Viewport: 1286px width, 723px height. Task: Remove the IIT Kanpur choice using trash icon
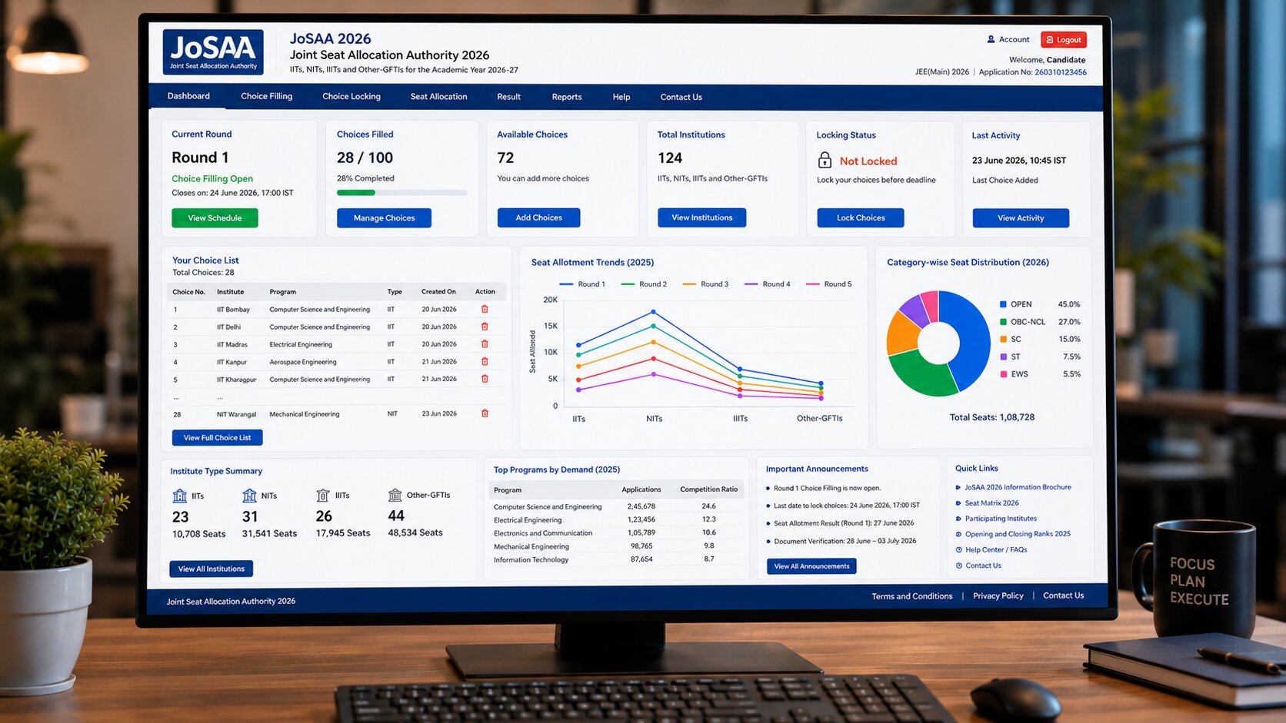[x=485, y=361]
